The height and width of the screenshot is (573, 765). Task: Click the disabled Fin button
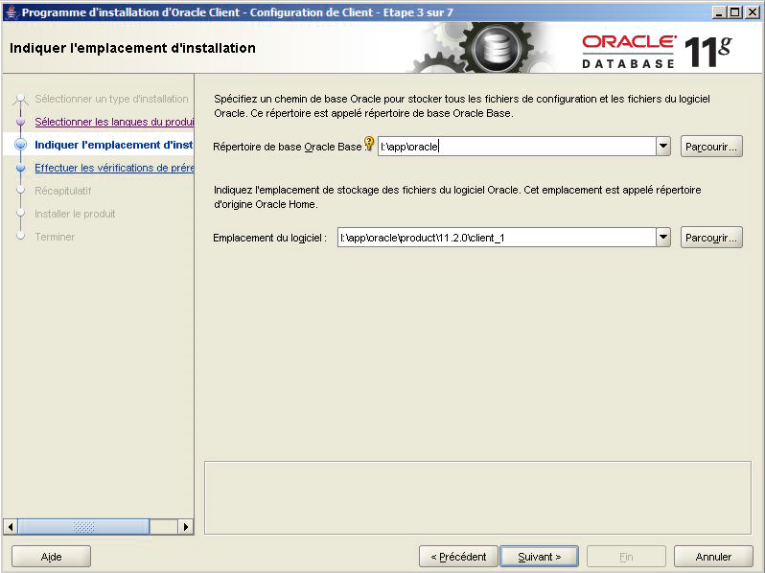coord(626,557)
